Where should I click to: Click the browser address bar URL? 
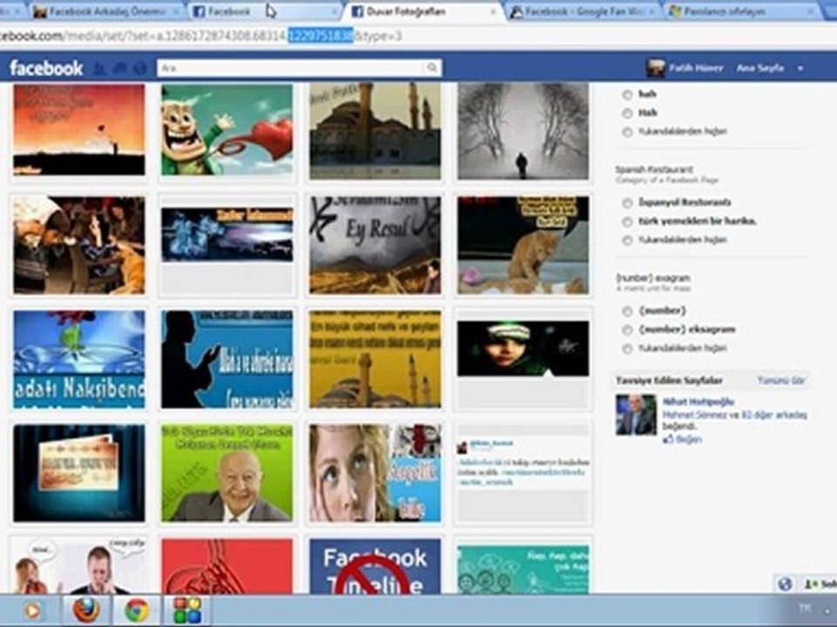tap(201, 36)
